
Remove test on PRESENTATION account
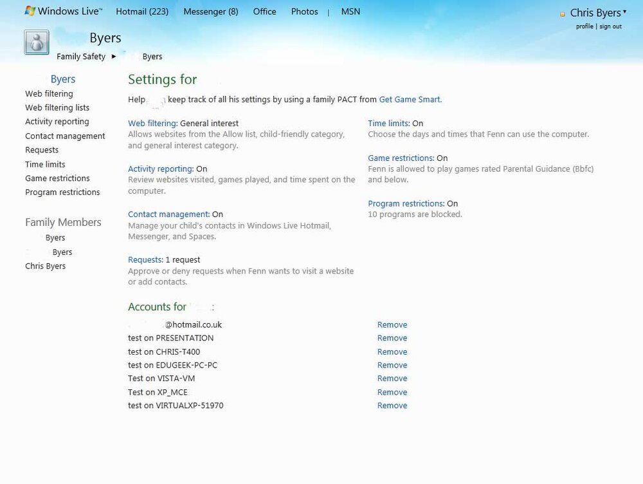click(392, 339)
